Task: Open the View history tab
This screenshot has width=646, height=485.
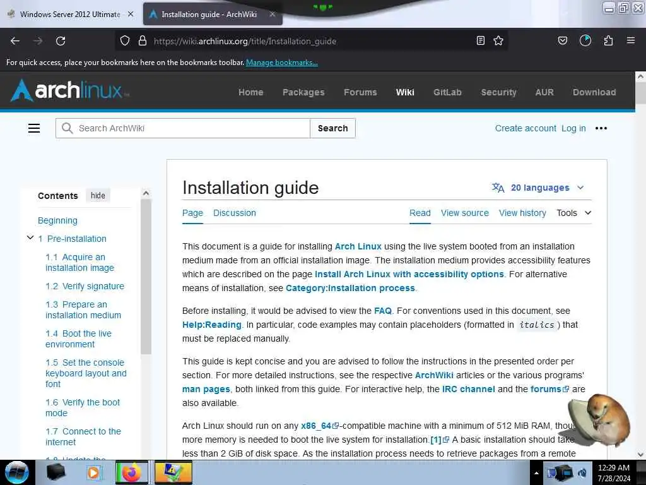Action: click(x=522, y=213)
